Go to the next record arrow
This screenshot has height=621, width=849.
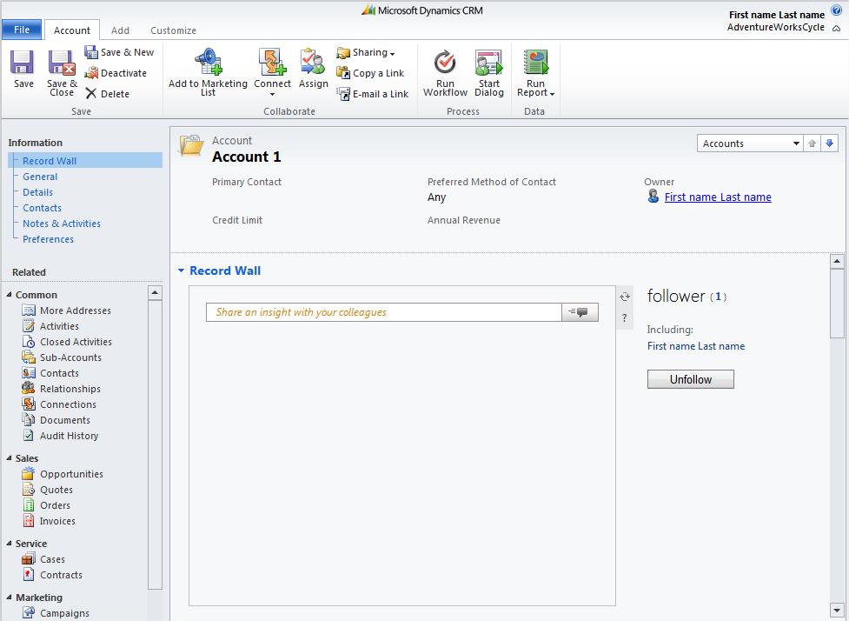(x=829, y=144)
